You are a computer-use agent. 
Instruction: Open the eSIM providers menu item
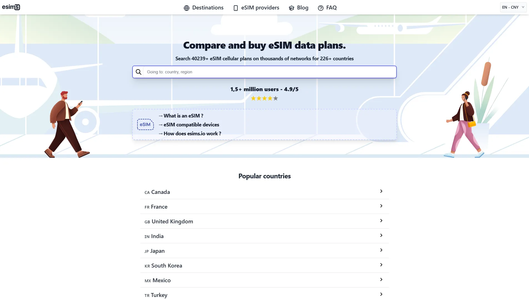click(x=260, y=8)
